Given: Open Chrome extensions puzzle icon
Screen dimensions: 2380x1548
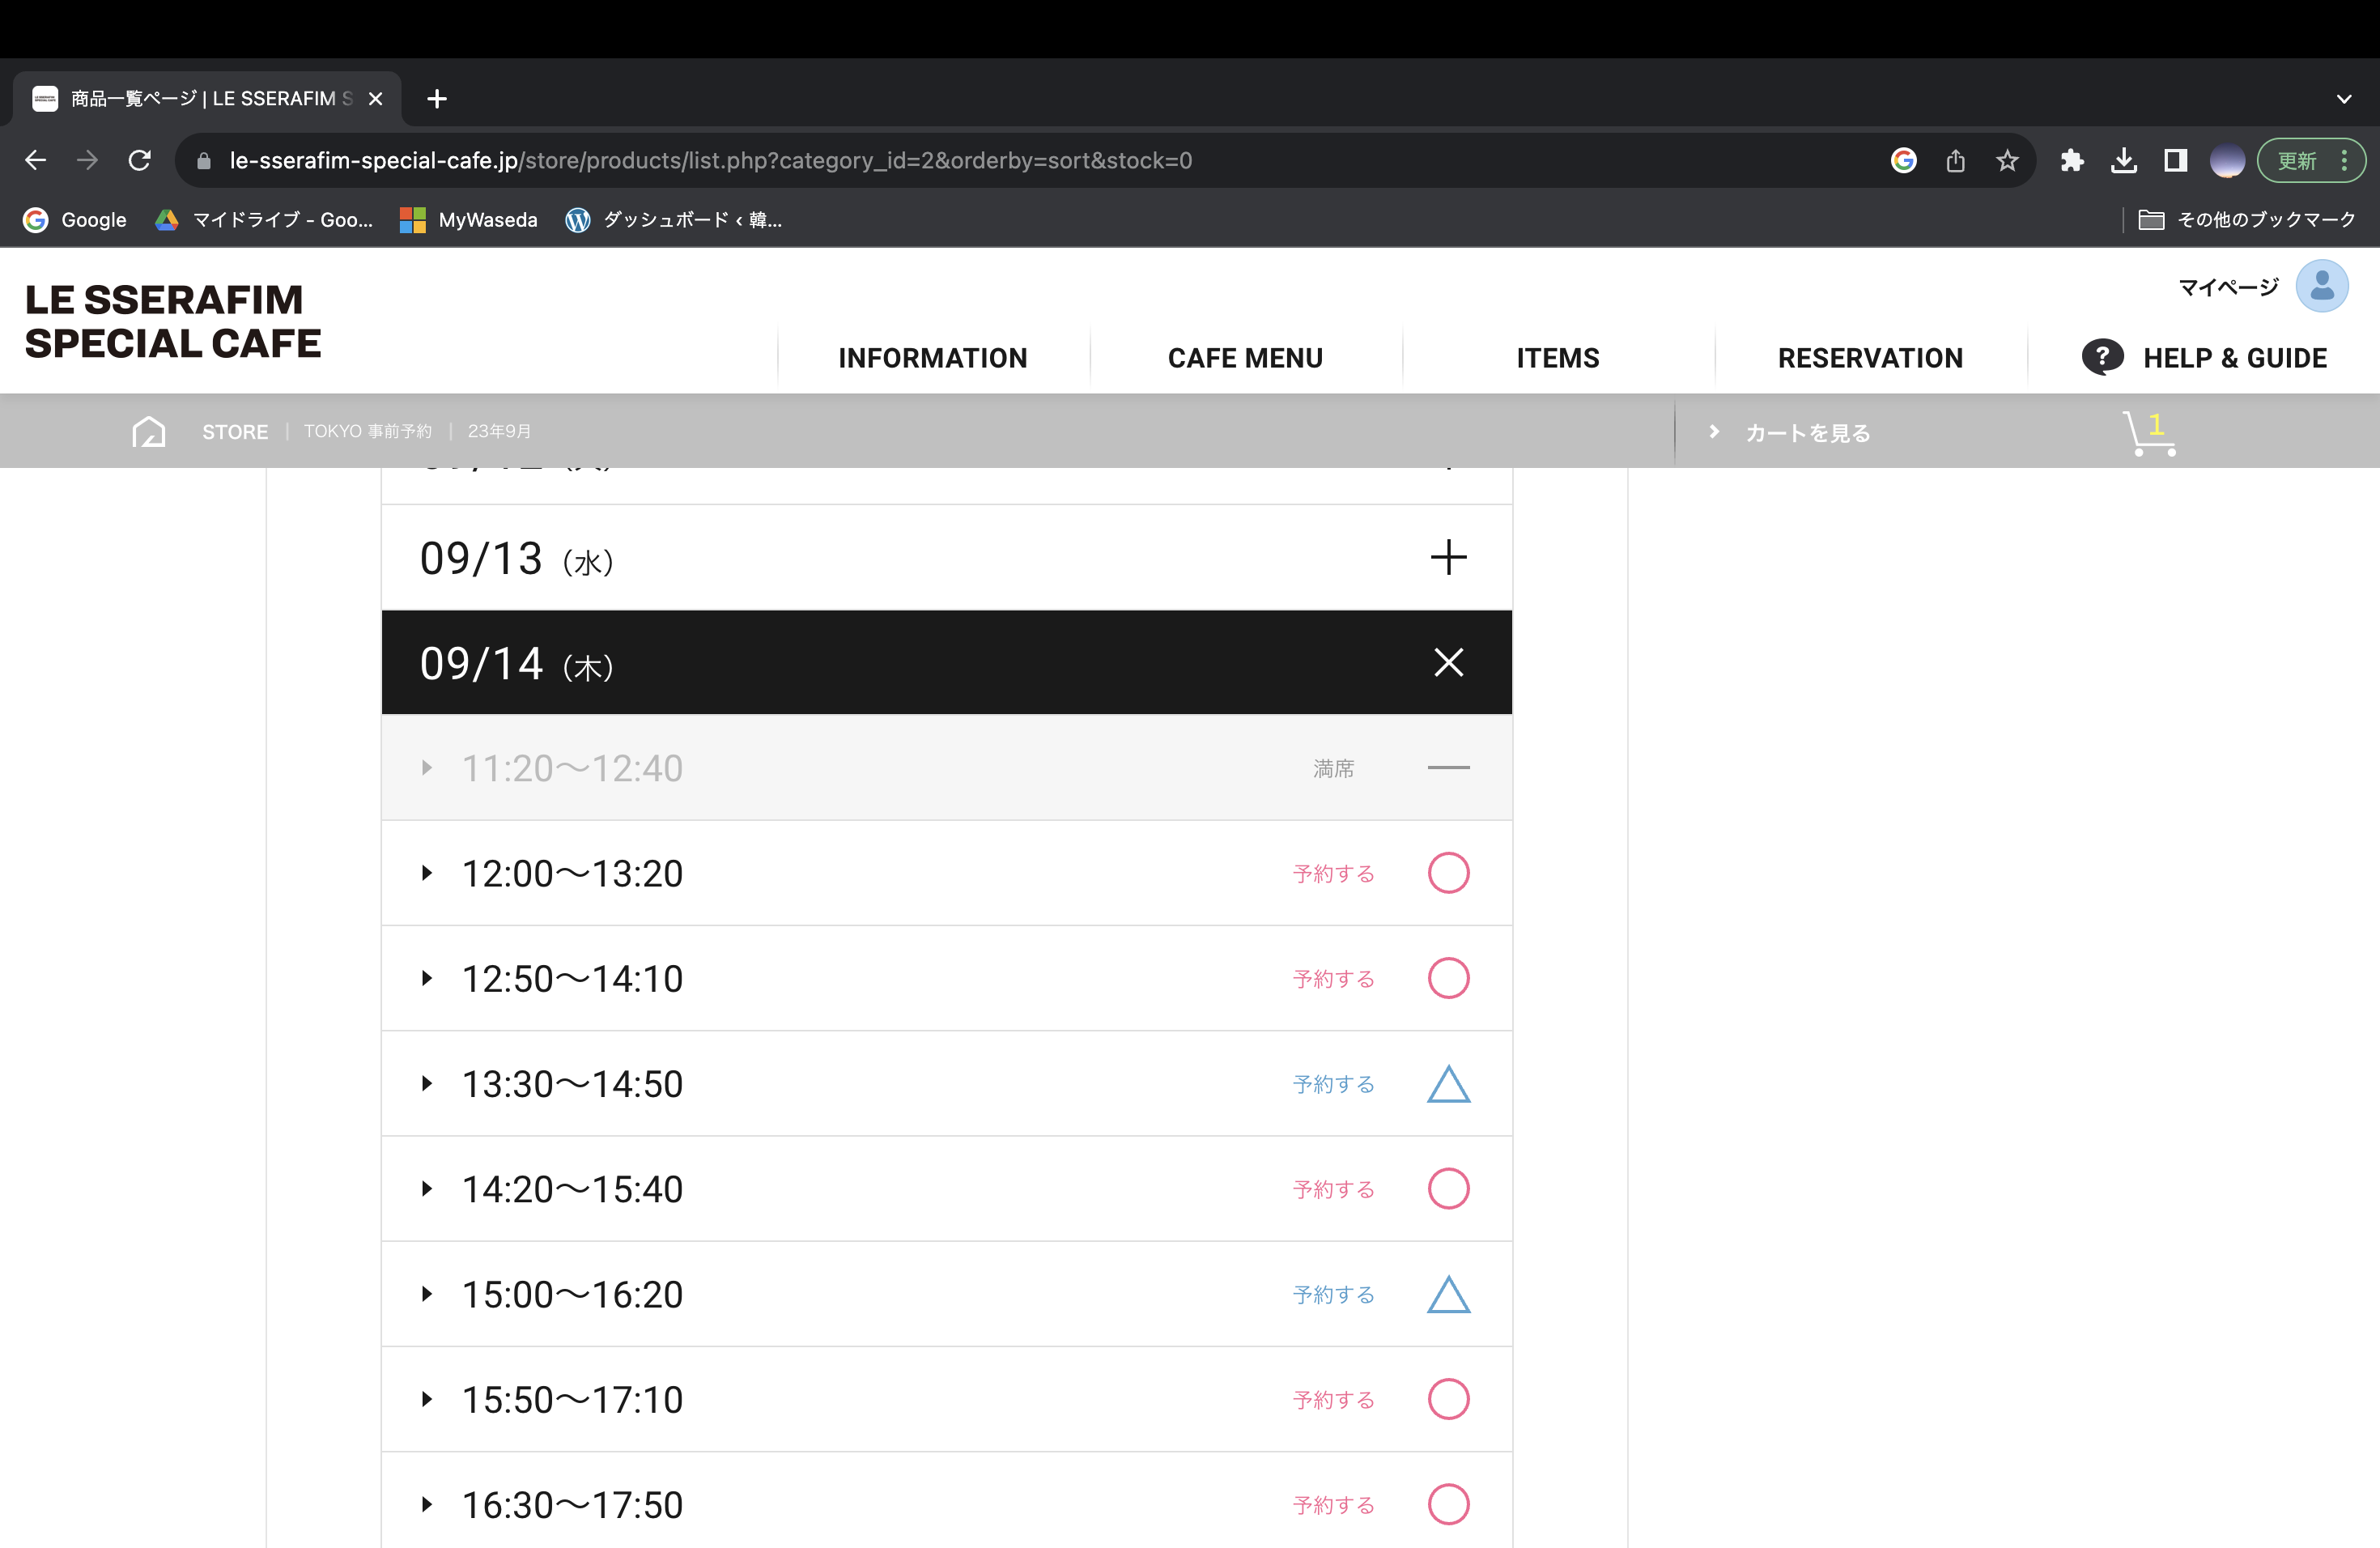Looking at the screenshot, I should point(2072,161).
